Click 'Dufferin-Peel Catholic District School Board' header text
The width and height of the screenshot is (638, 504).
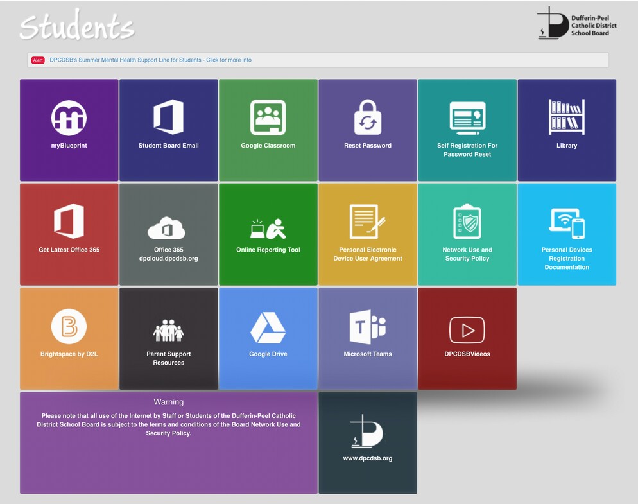pyautogui.click(x=593, y=26)
